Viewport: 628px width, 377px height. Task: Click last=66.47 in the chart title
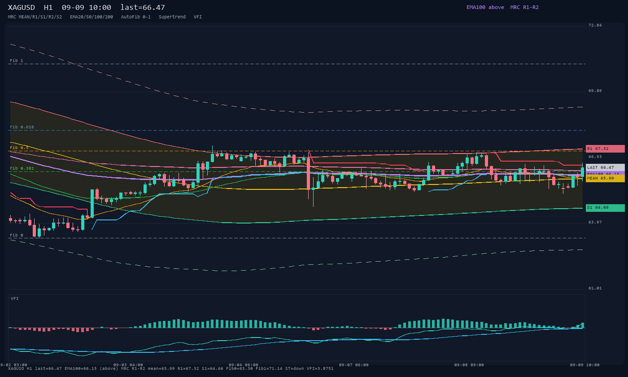pyautogui.click(x=143, y=8)
